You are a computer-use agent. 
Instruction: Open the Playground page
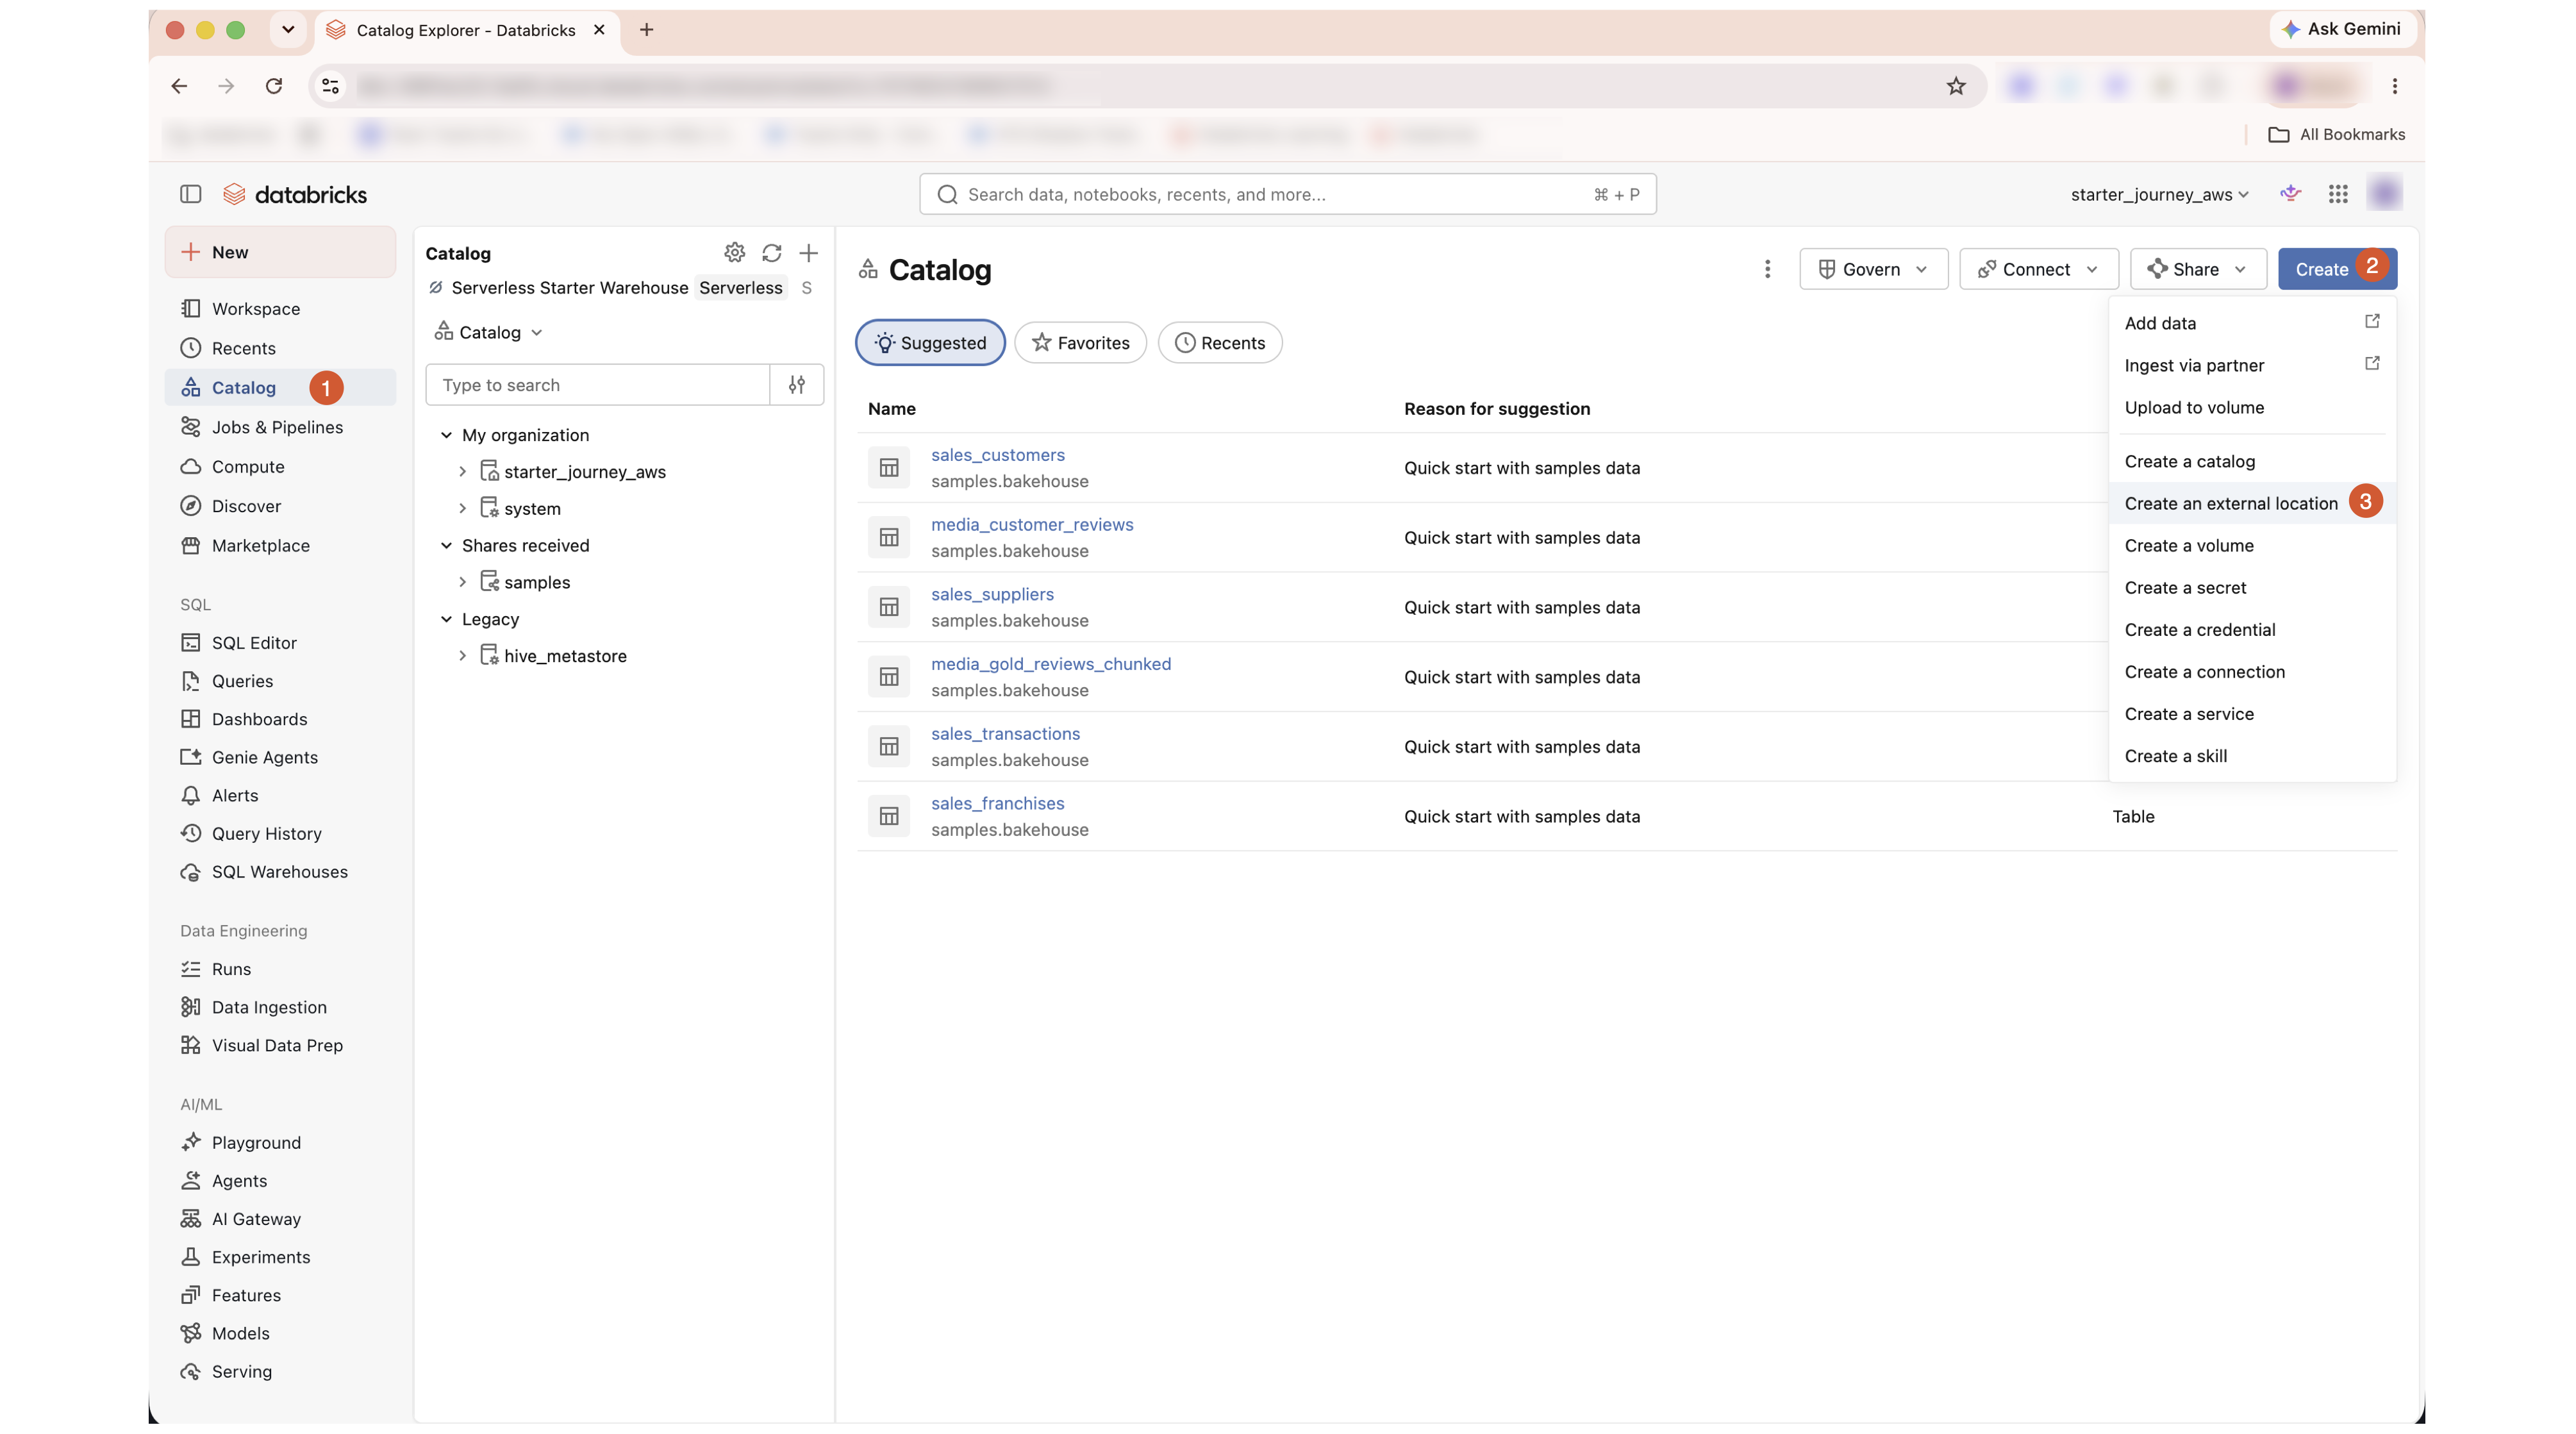pyautogui.click(x=256, y=1142)
